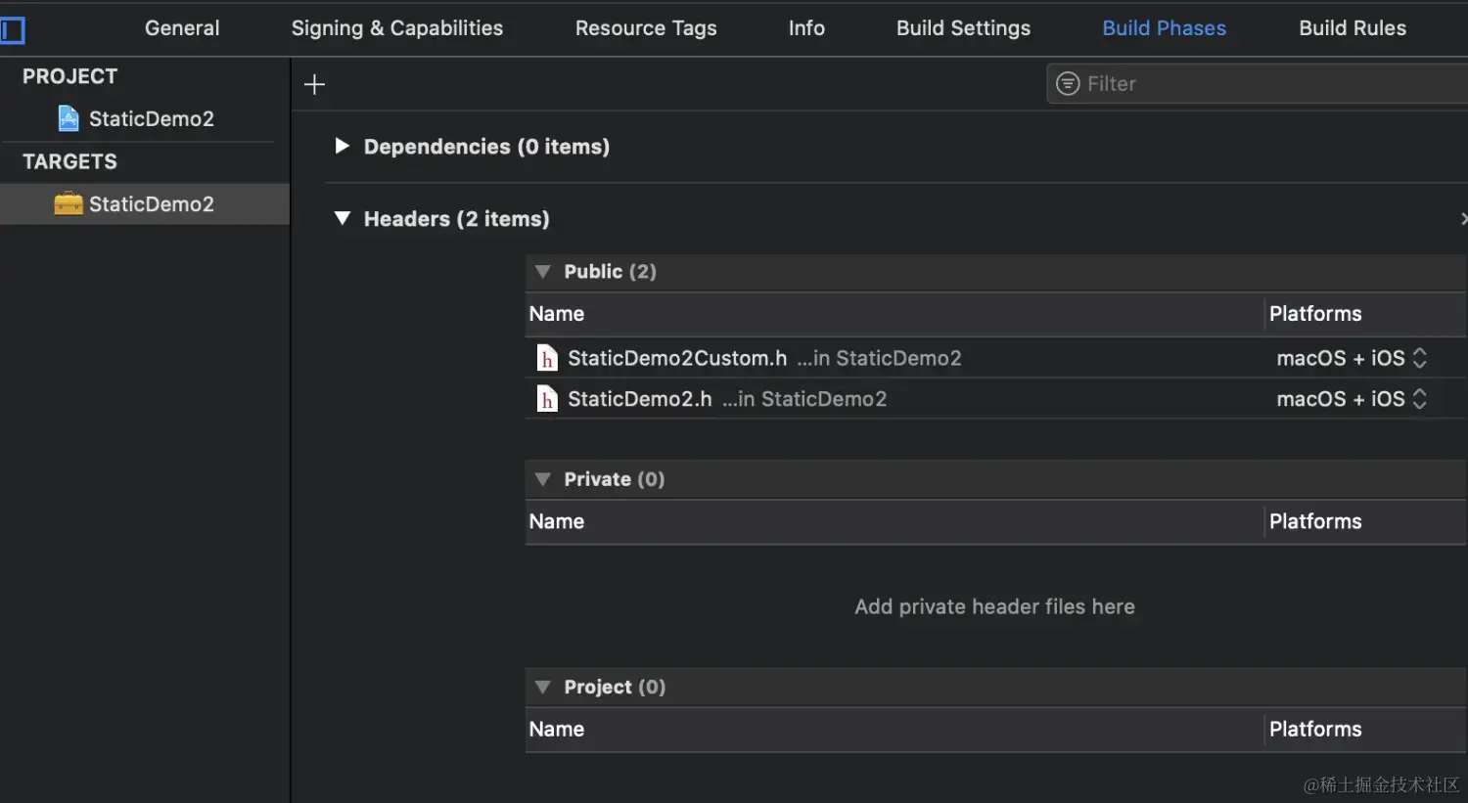Collapse the Headers build phase
The width and height of the screenshot is (1468, 803).
[x=342, y=218]
